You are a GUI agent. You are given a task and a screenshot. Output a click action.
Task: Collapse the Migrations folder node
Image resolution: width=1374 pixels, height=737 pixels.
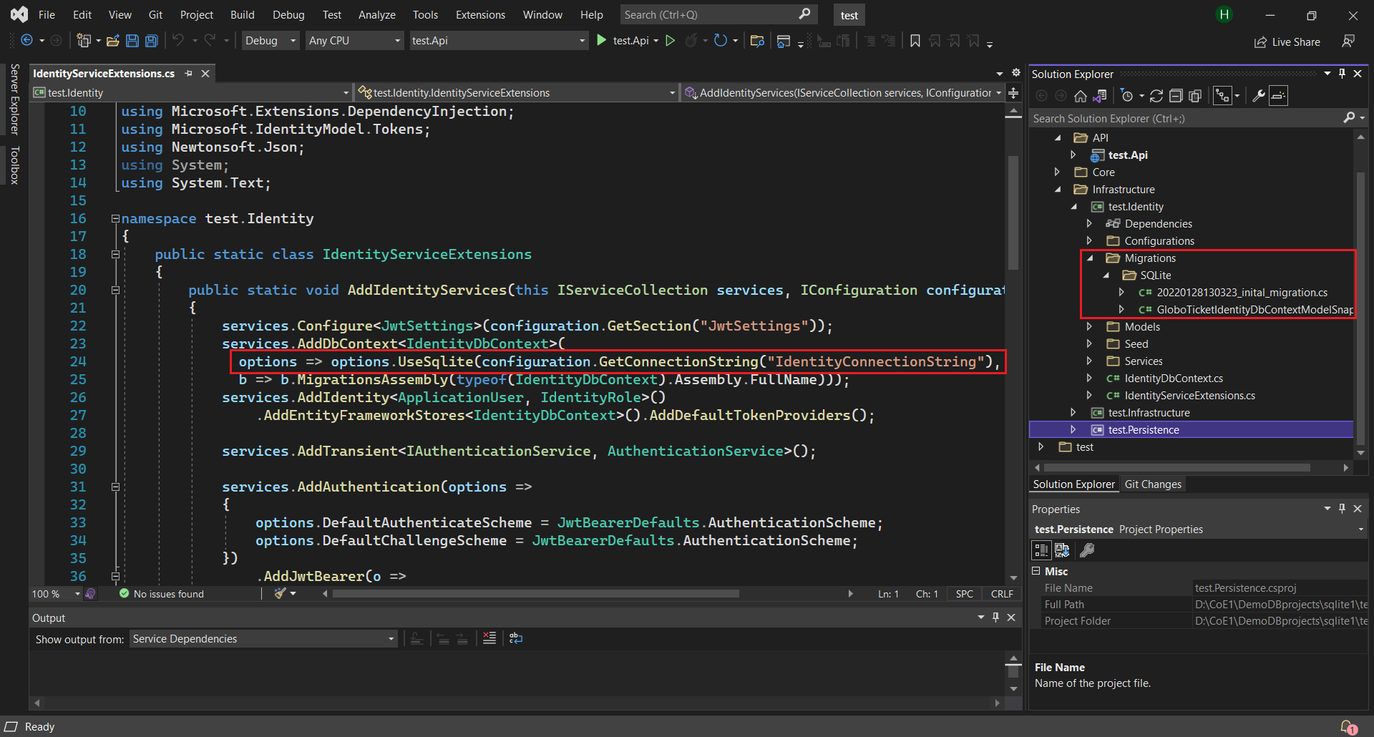pos(1090,258)
